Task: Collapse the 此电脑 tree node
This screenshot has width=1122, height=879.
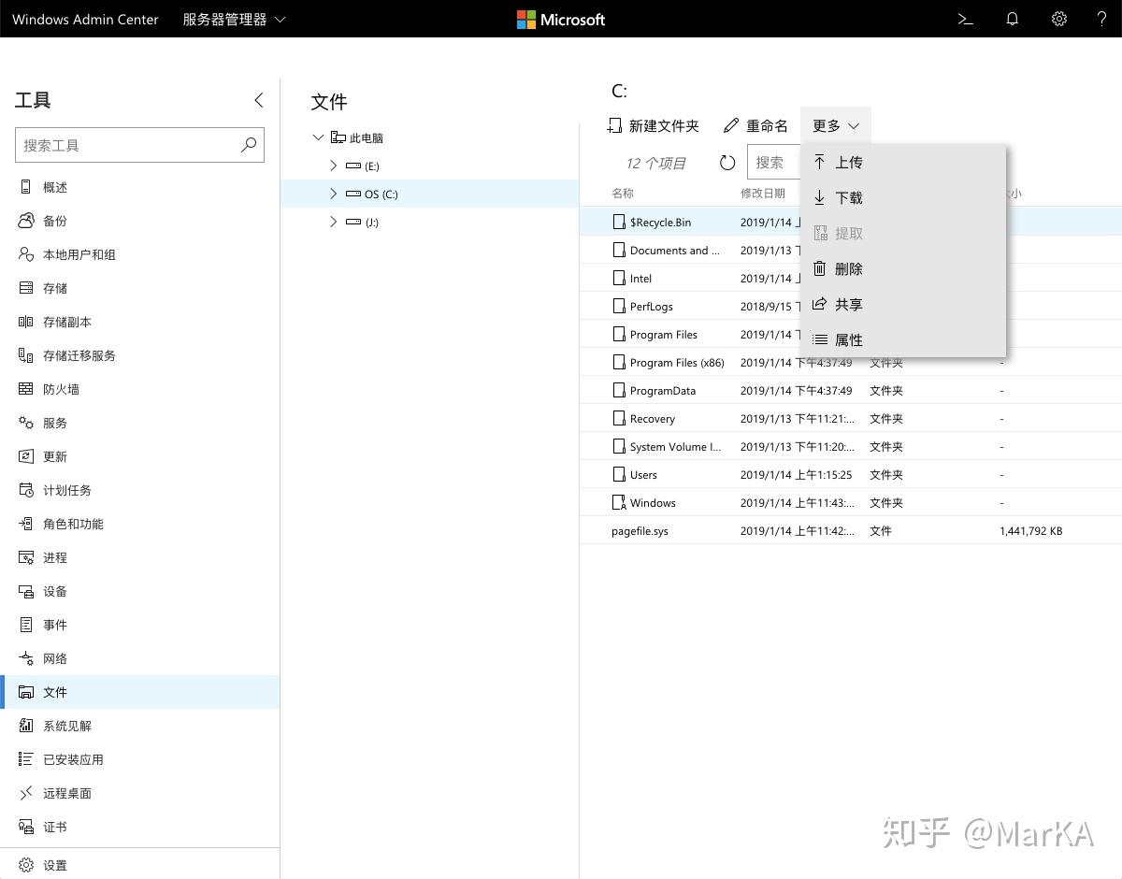Action: [318, 137]
